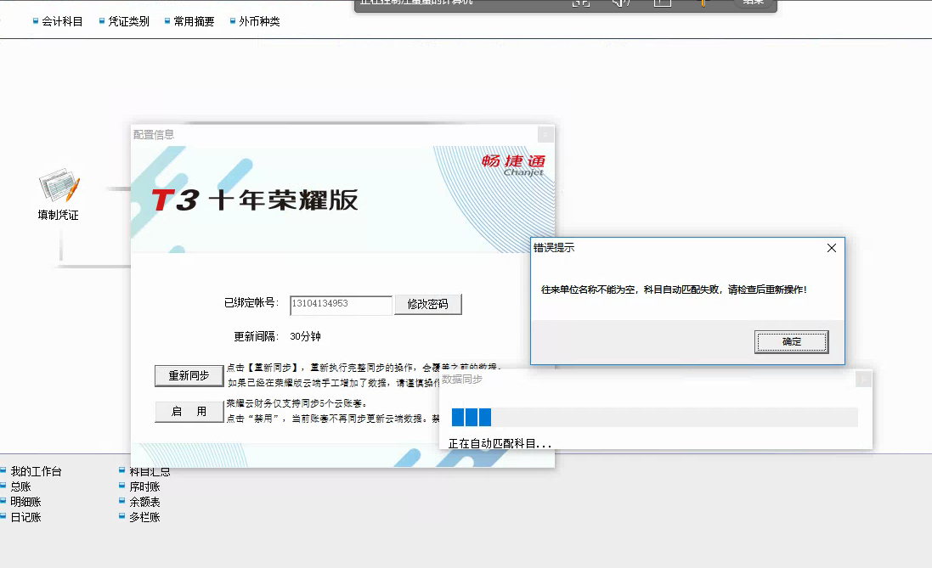Click the 重新同步 button

coord(189,375)
